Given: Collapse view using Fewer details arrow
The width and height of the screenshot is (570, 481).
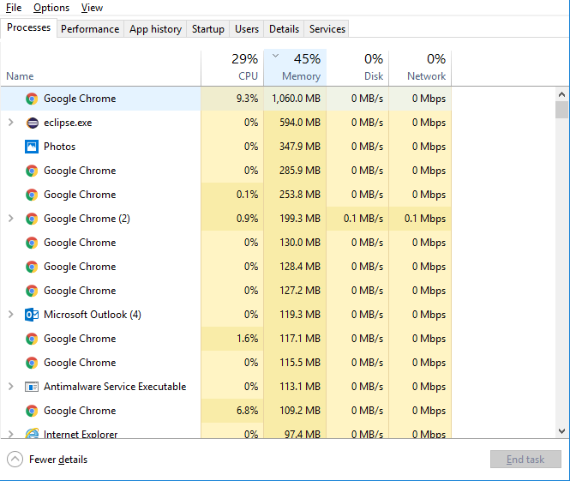Looking at the screenshot, I should [15, 460].
